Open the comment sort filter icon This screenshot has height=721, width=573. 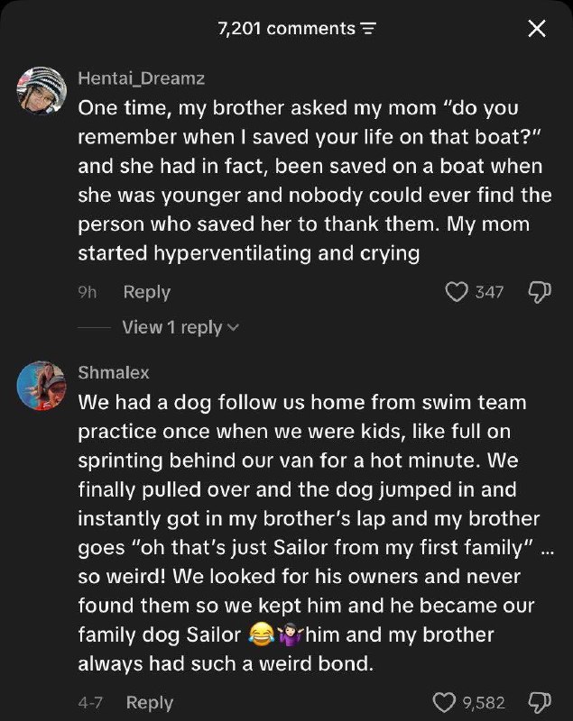coord(366,29)
